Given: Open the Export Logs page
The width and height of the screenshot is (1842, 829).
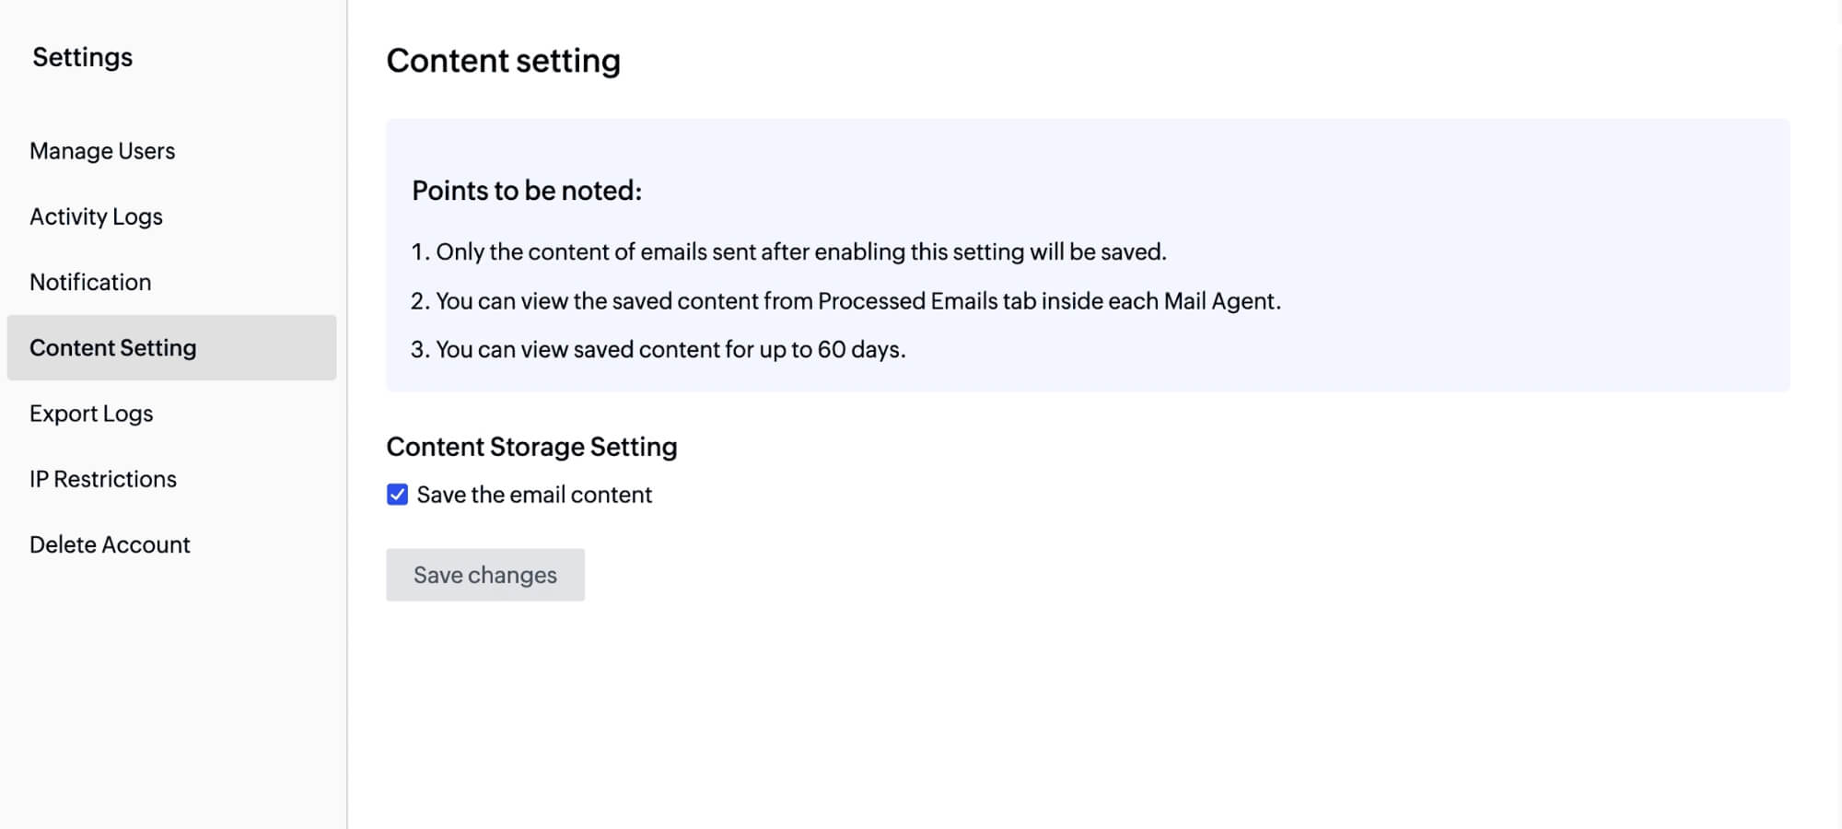Looking at the screenshot, I should point(91,413).
